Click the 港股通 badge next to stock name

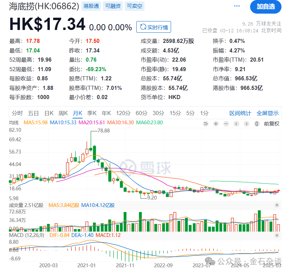pos(91,6)
